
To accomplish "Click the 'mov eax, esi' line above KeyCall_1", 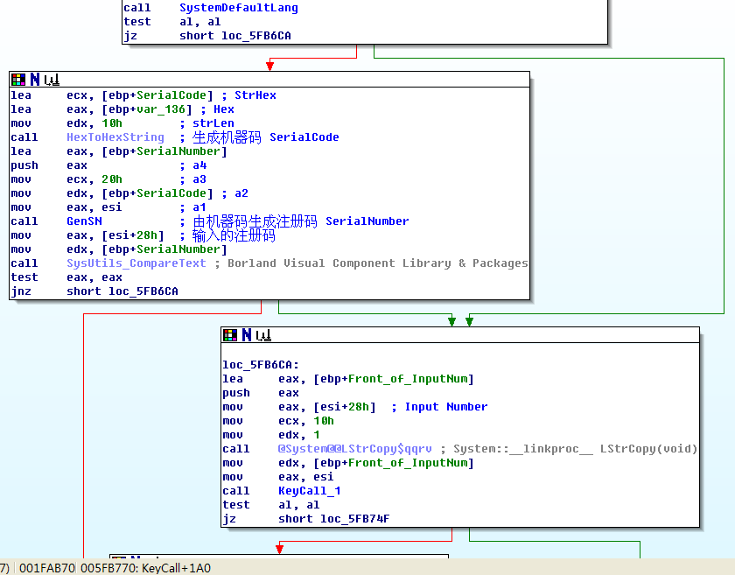I will pyautogui.click(x=278, y=478).
